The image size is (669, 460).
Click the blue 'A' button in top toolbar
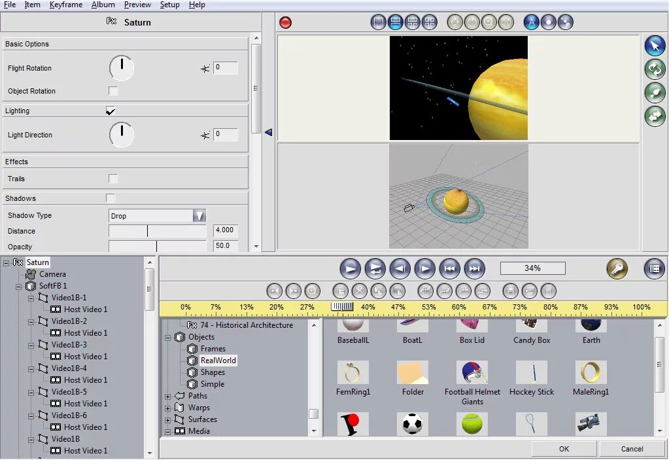pos(531,22)
